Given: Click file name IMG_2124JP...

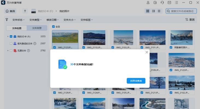Looking at the screenshot, I should [94, 93].
